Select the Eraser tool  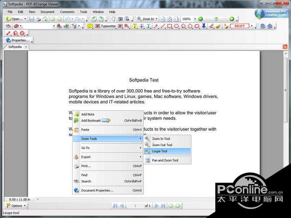tap(218, 26)
